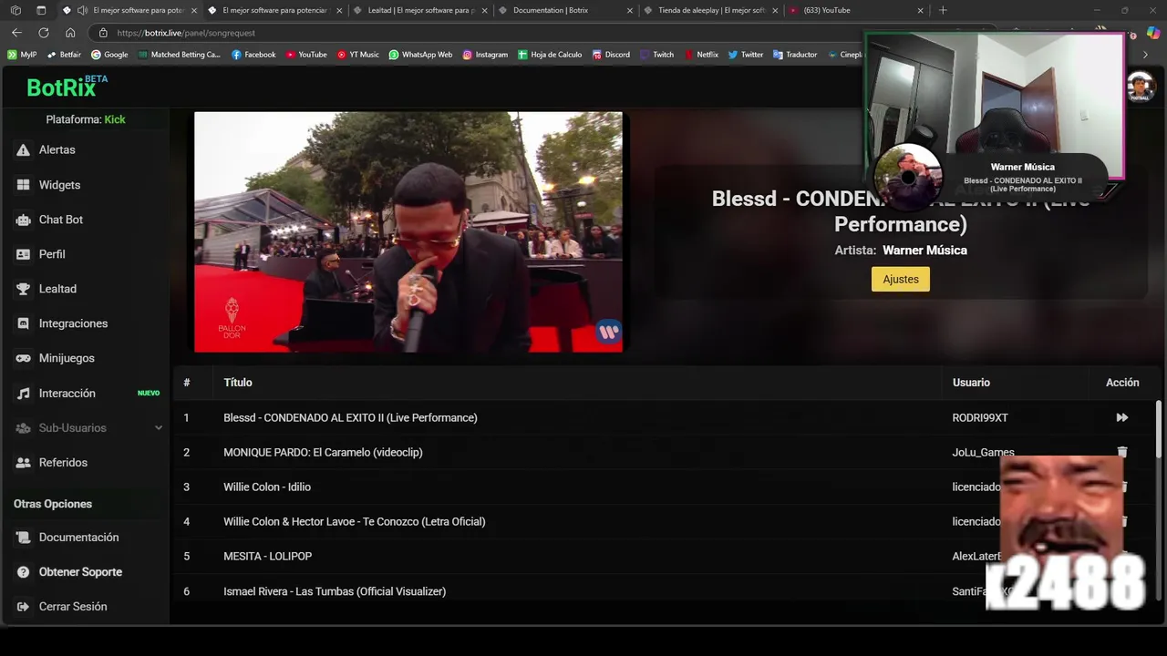1167x656 pixels.
Task: Expand the Sub-Usuarios chevron
Action: point(159,428)
